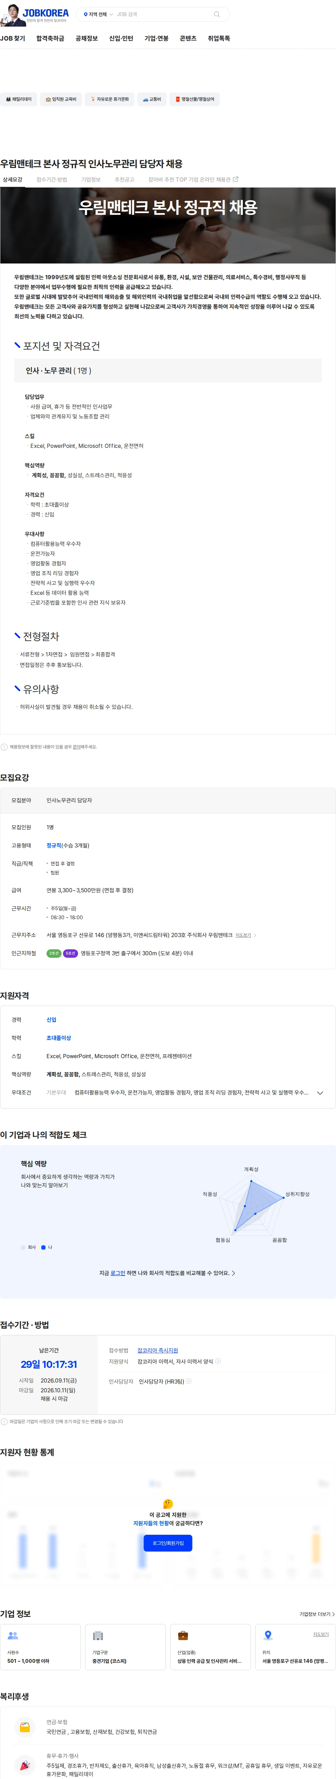This screenshot has width=336, height=1779.
Task: Click the 문의 link in the notice
Action: click(x=77, y=747)
